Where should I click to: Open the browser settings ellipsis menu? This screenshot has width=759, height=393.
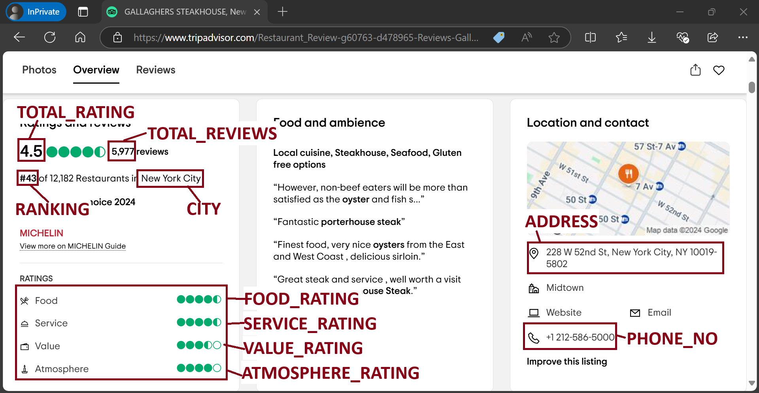[743, 37]
